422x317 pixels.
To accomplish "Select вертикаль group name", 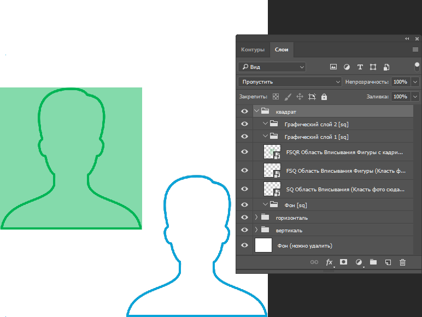I will coord(289,230).
